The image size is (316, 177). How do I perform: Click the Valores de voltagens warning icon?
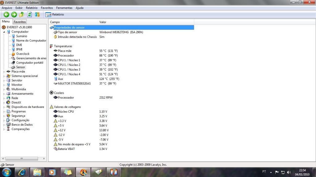click(52, 107)
